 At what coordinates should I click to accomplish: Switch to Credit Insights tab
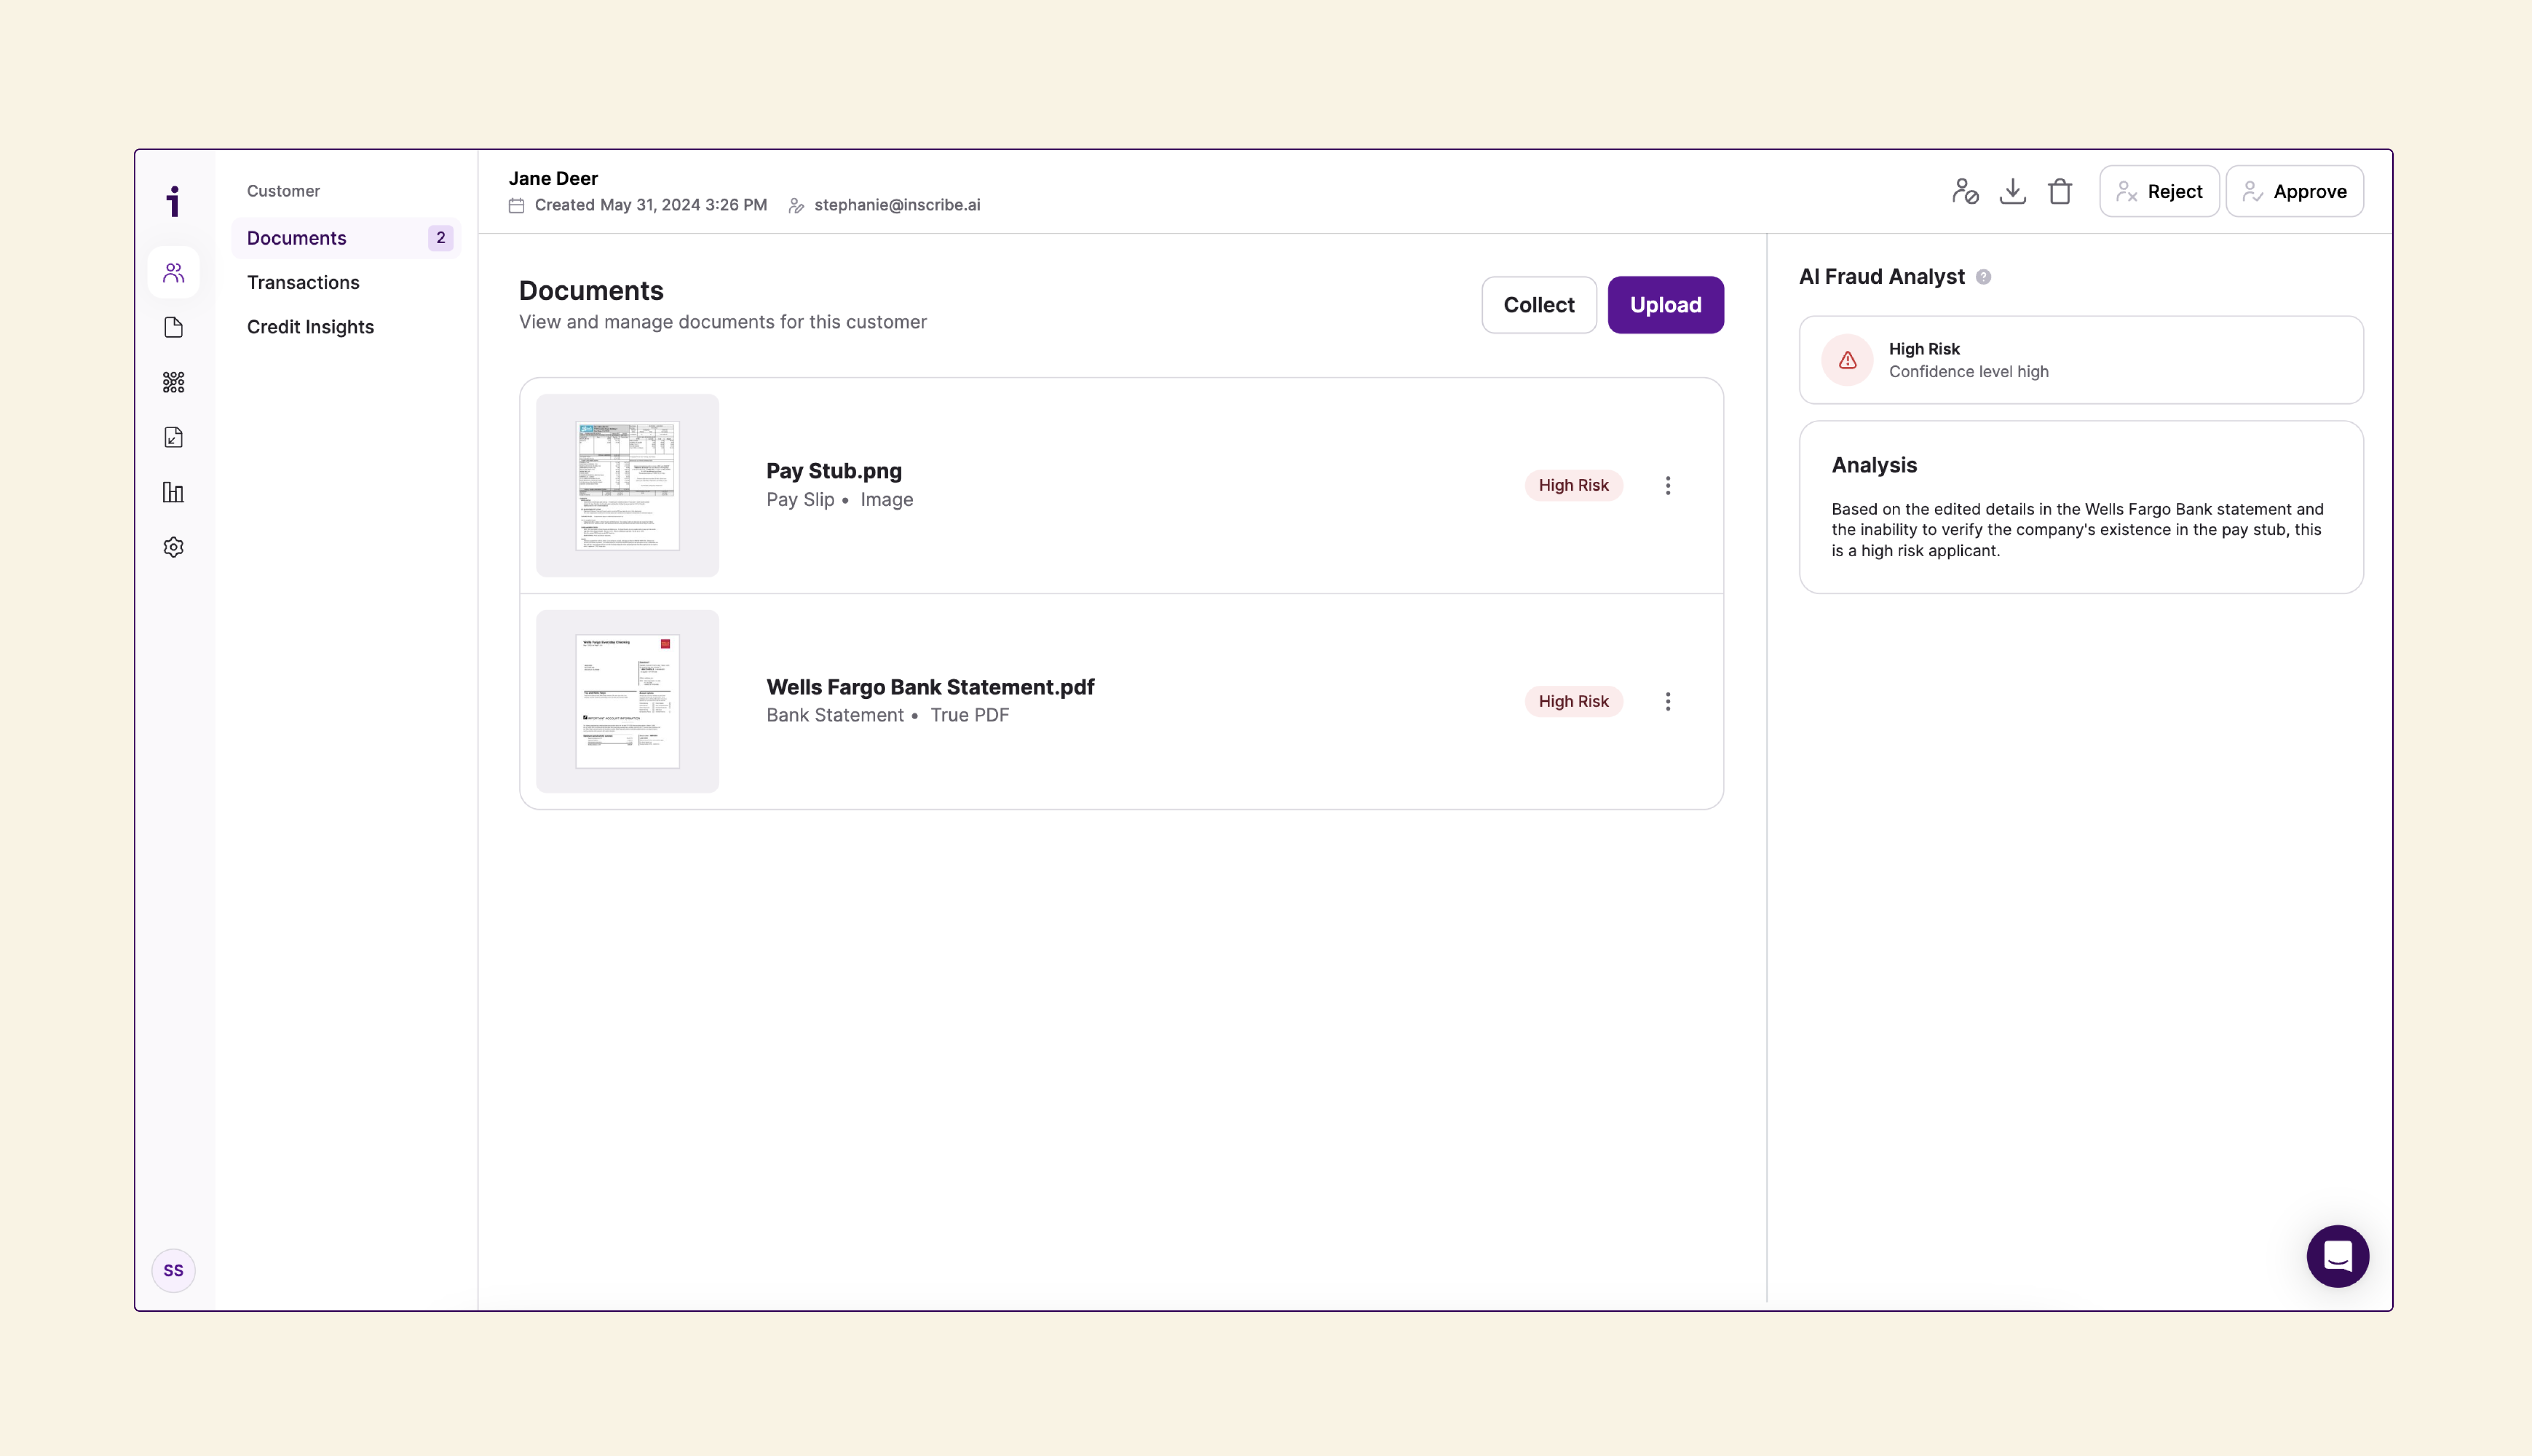coord(310,327)
